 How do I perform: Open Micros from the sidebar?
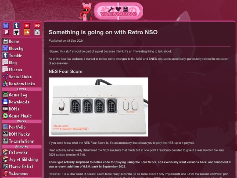point(22,69)
